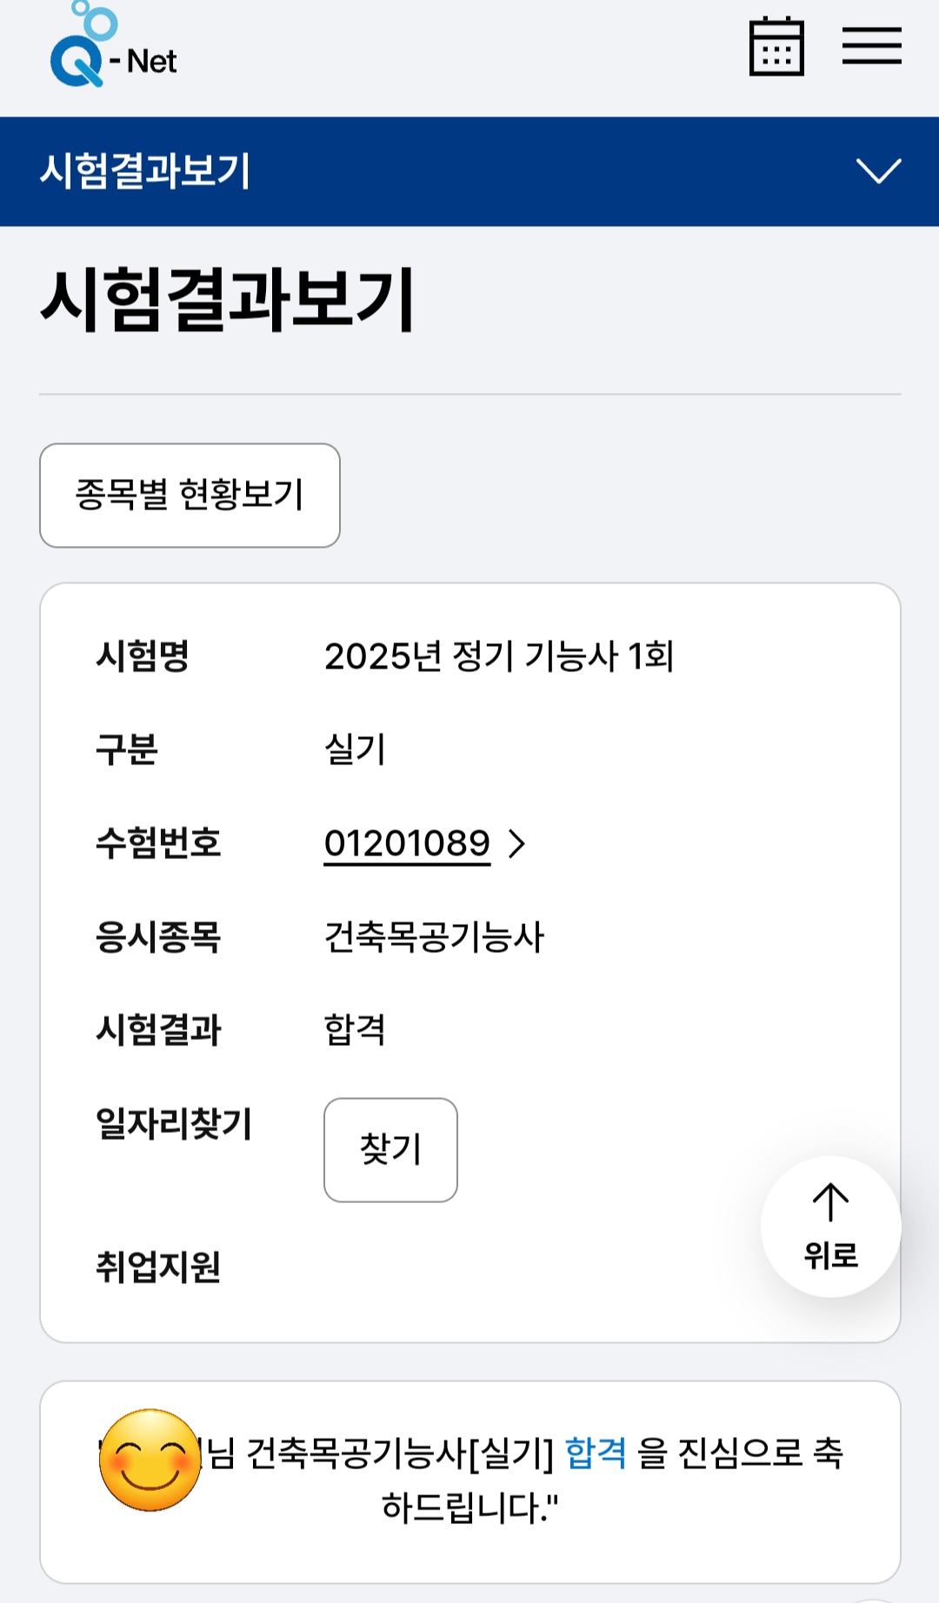Tap the 위로 scroll-to-top button
939x1603 pixels.
[830, 1227]
